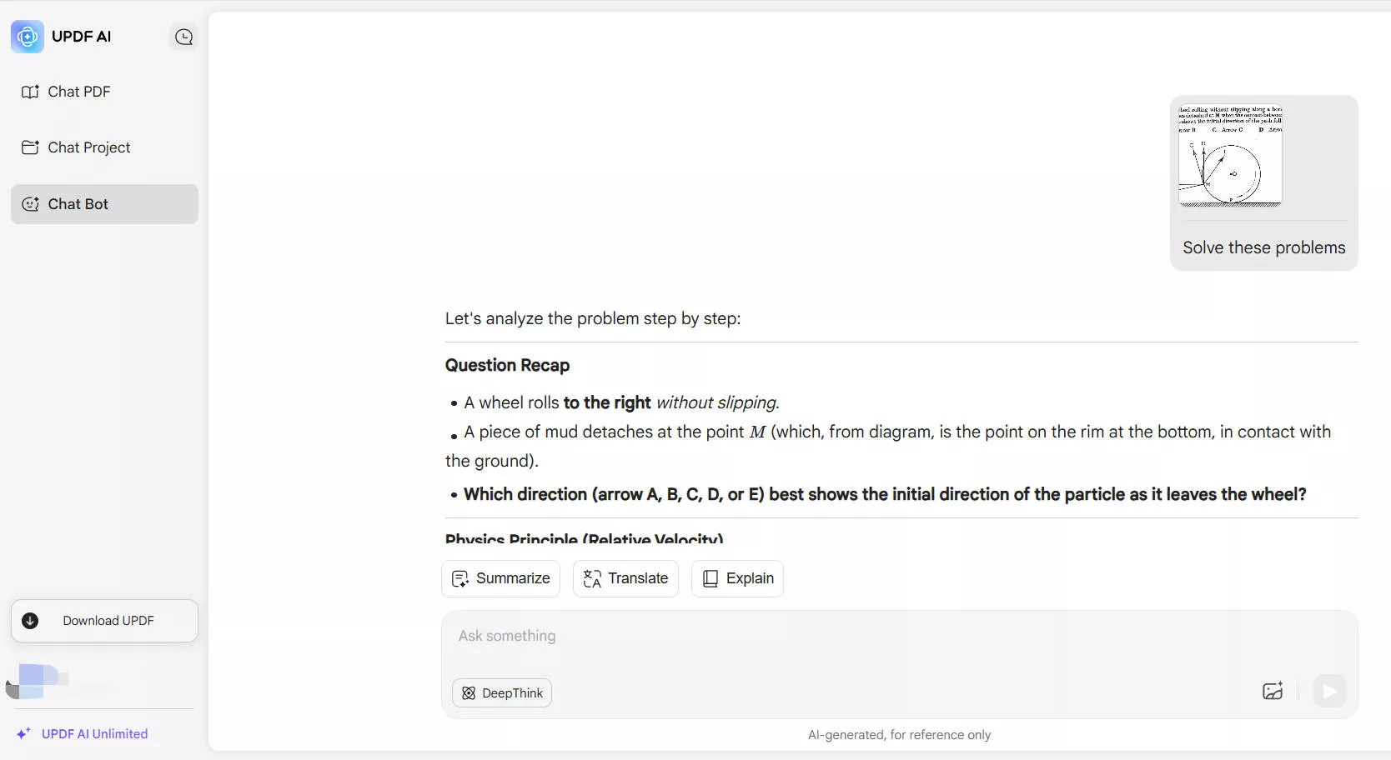Open the UPDF AI Unlimited link

pyautogui.click(x=94, y=733)
